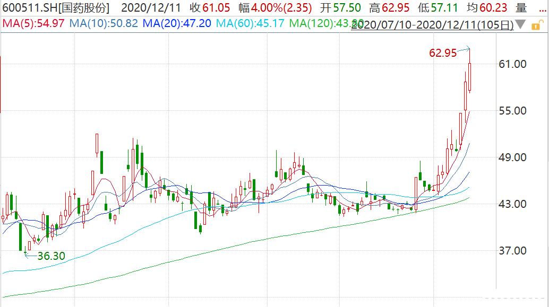Click the closing price 收61.05
Screen dimensions: 549x307
pos(210,8)
